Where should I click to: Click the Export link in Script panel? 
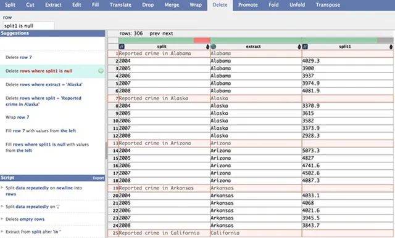coord(98,178)
